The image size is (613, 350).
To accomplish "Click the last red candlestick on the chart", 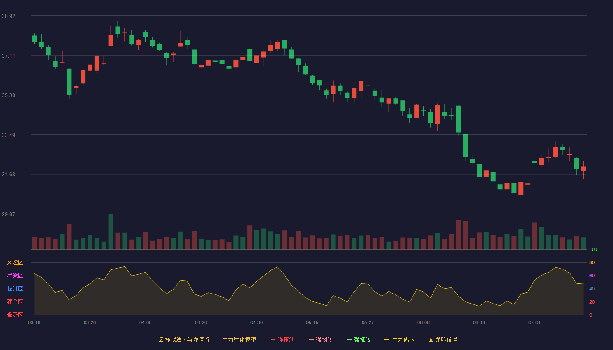I will point(583,169).
